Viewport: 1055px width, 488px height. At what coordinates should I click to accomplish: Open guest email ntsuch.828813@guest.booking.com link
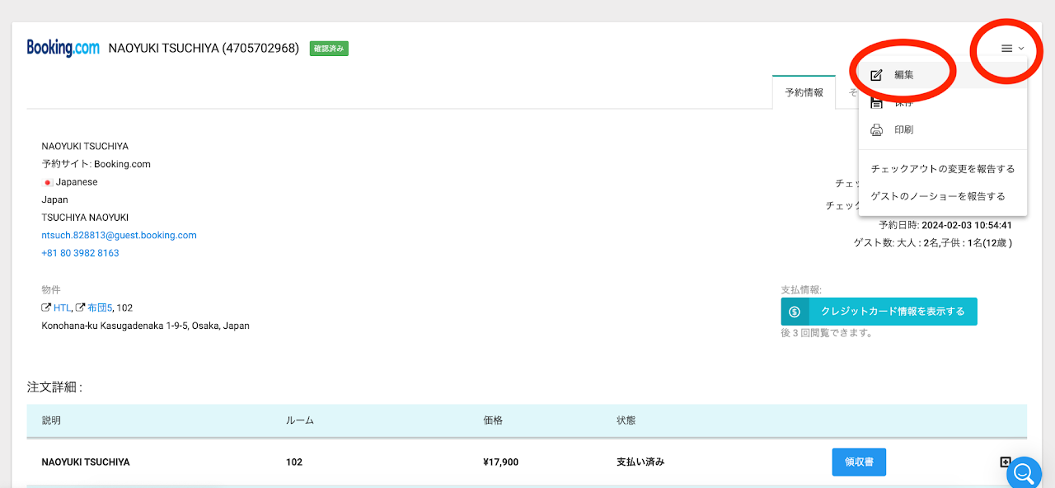119,236
